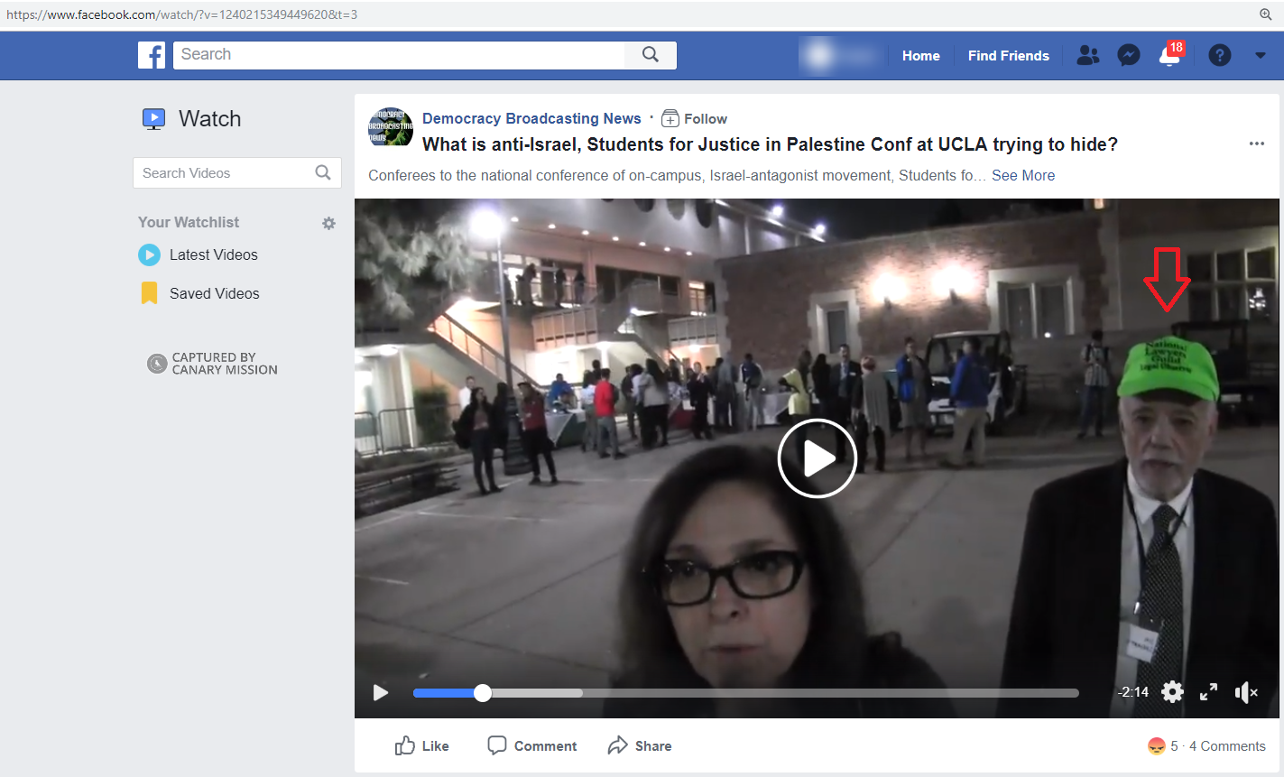1284x777 pixels.
Task: Open the Democracy Broadcasting News page link
Action: coord(531,118)
